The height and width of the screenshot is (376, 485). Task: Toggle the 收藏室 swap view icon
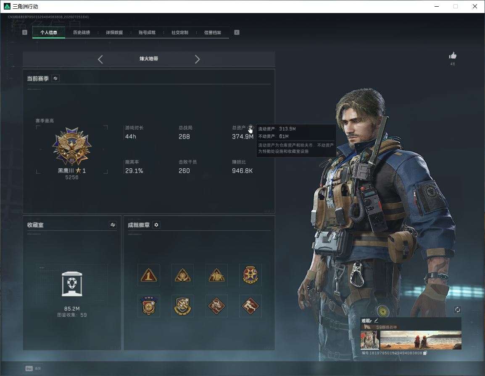click(x=113, y=225)
